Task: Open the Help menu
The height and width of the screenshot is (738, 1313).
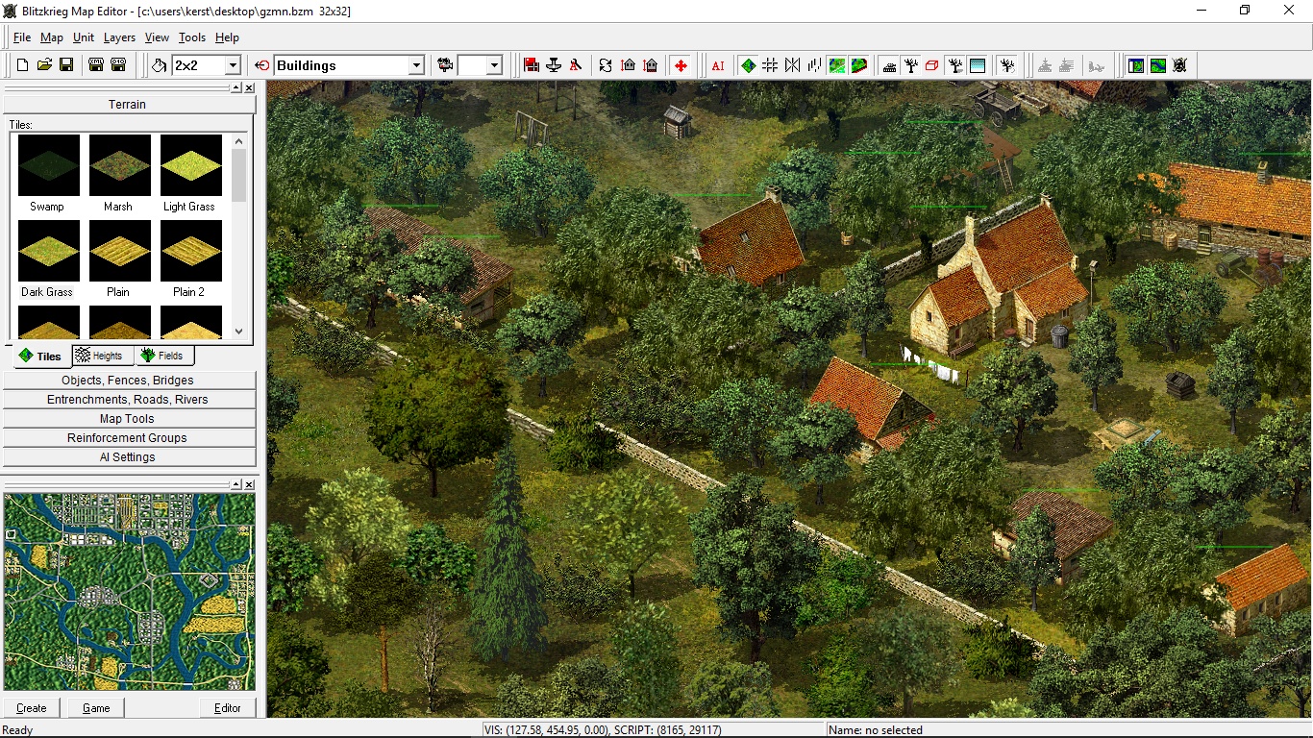Action: point(227,37)
